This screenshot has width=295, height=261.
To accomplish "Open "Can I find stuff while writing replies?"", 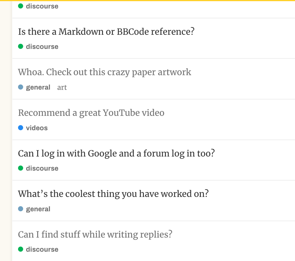I will tap(95, 235).
